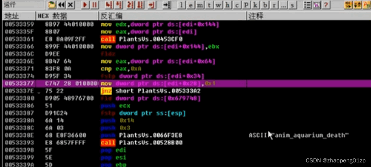Click the first orange plugin icon
The height and width of the screenshot is (167, 371).
tap(348, 5)
